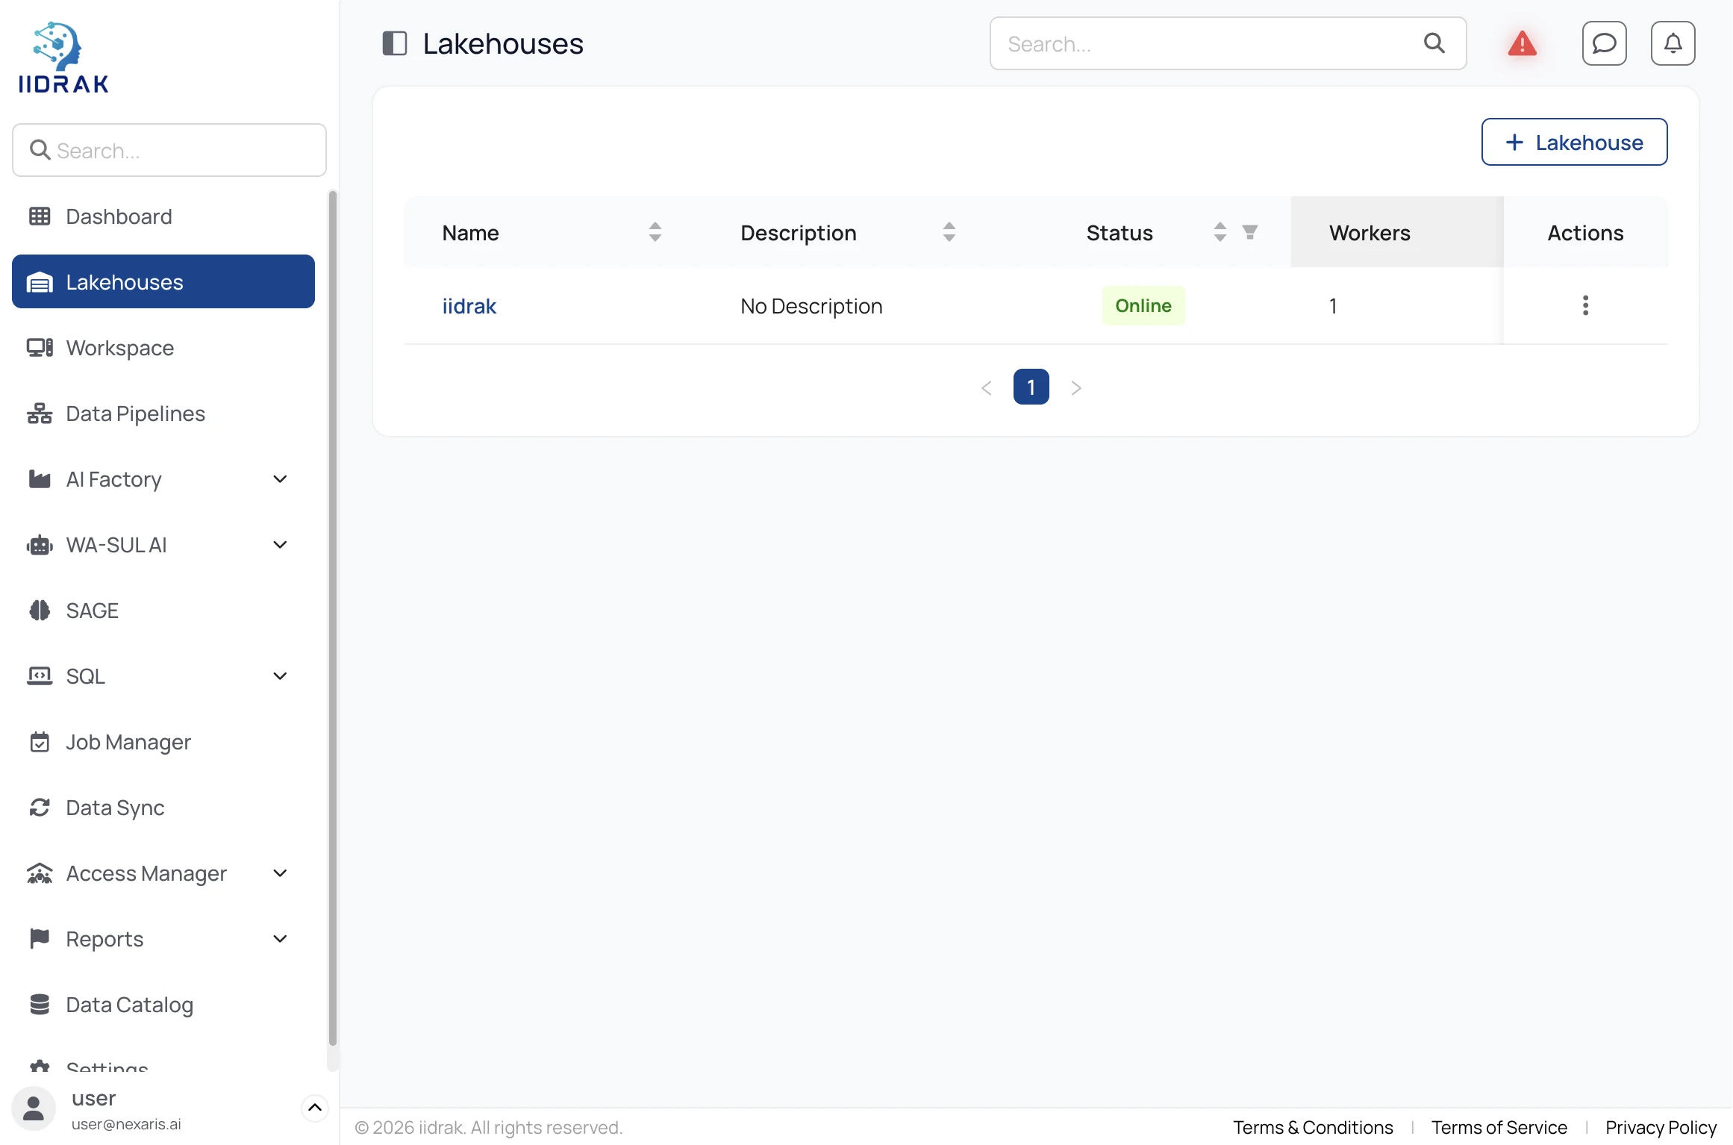This screenshot has width=1733, height=1145.
Task: Click the magnifier icon in top search
Action: 1434,43
